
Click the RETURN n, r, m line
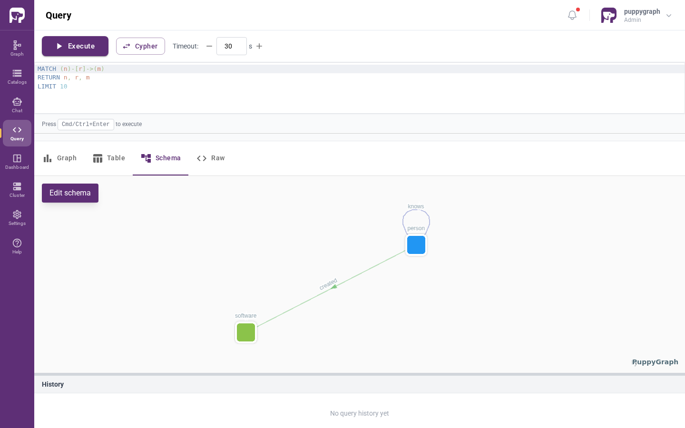(x=64, y=78)
